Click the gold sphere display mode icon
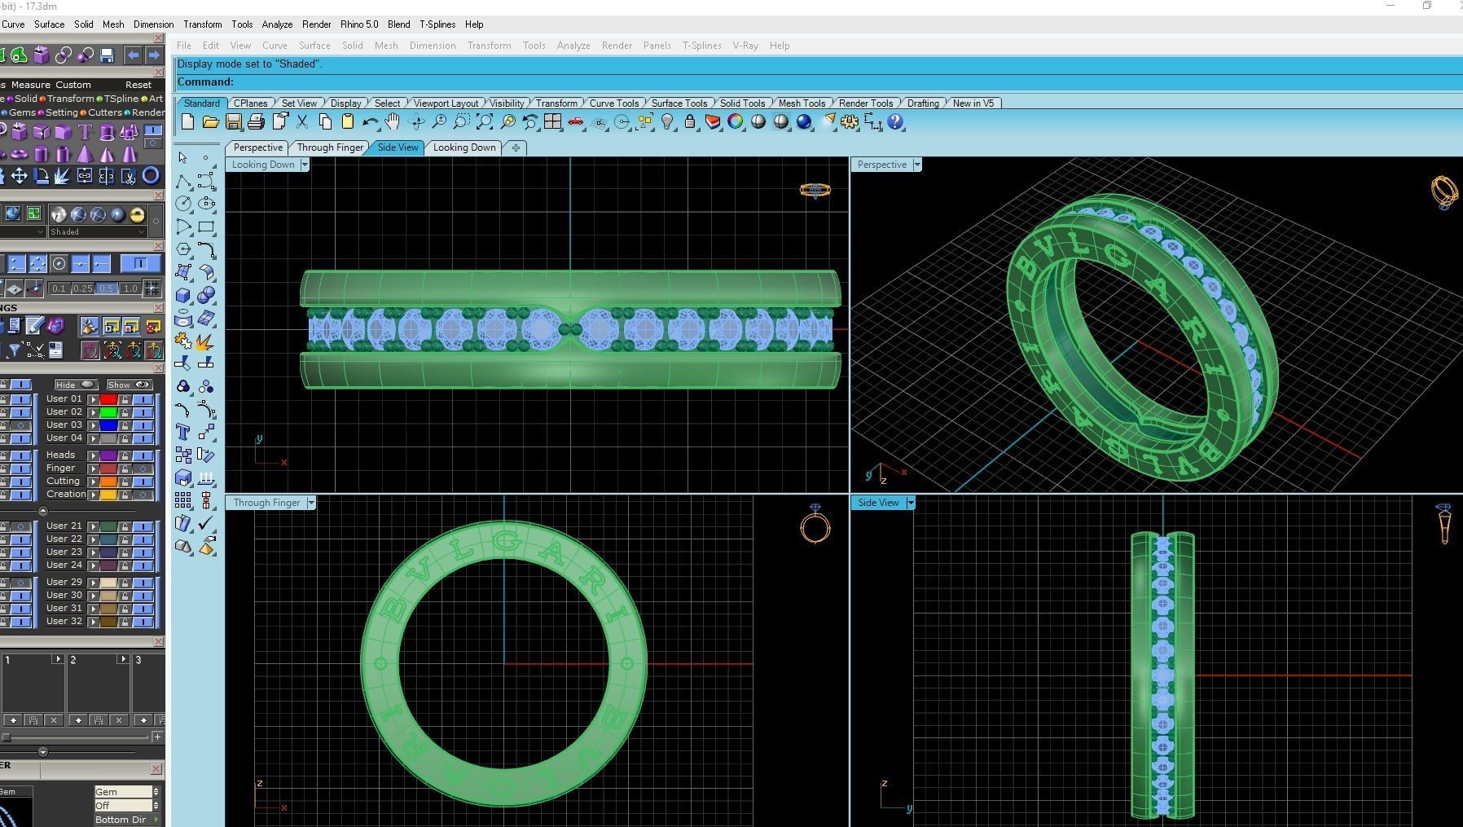The width and height of the screenshot is (1463, 827). click(x=137, y=214)
